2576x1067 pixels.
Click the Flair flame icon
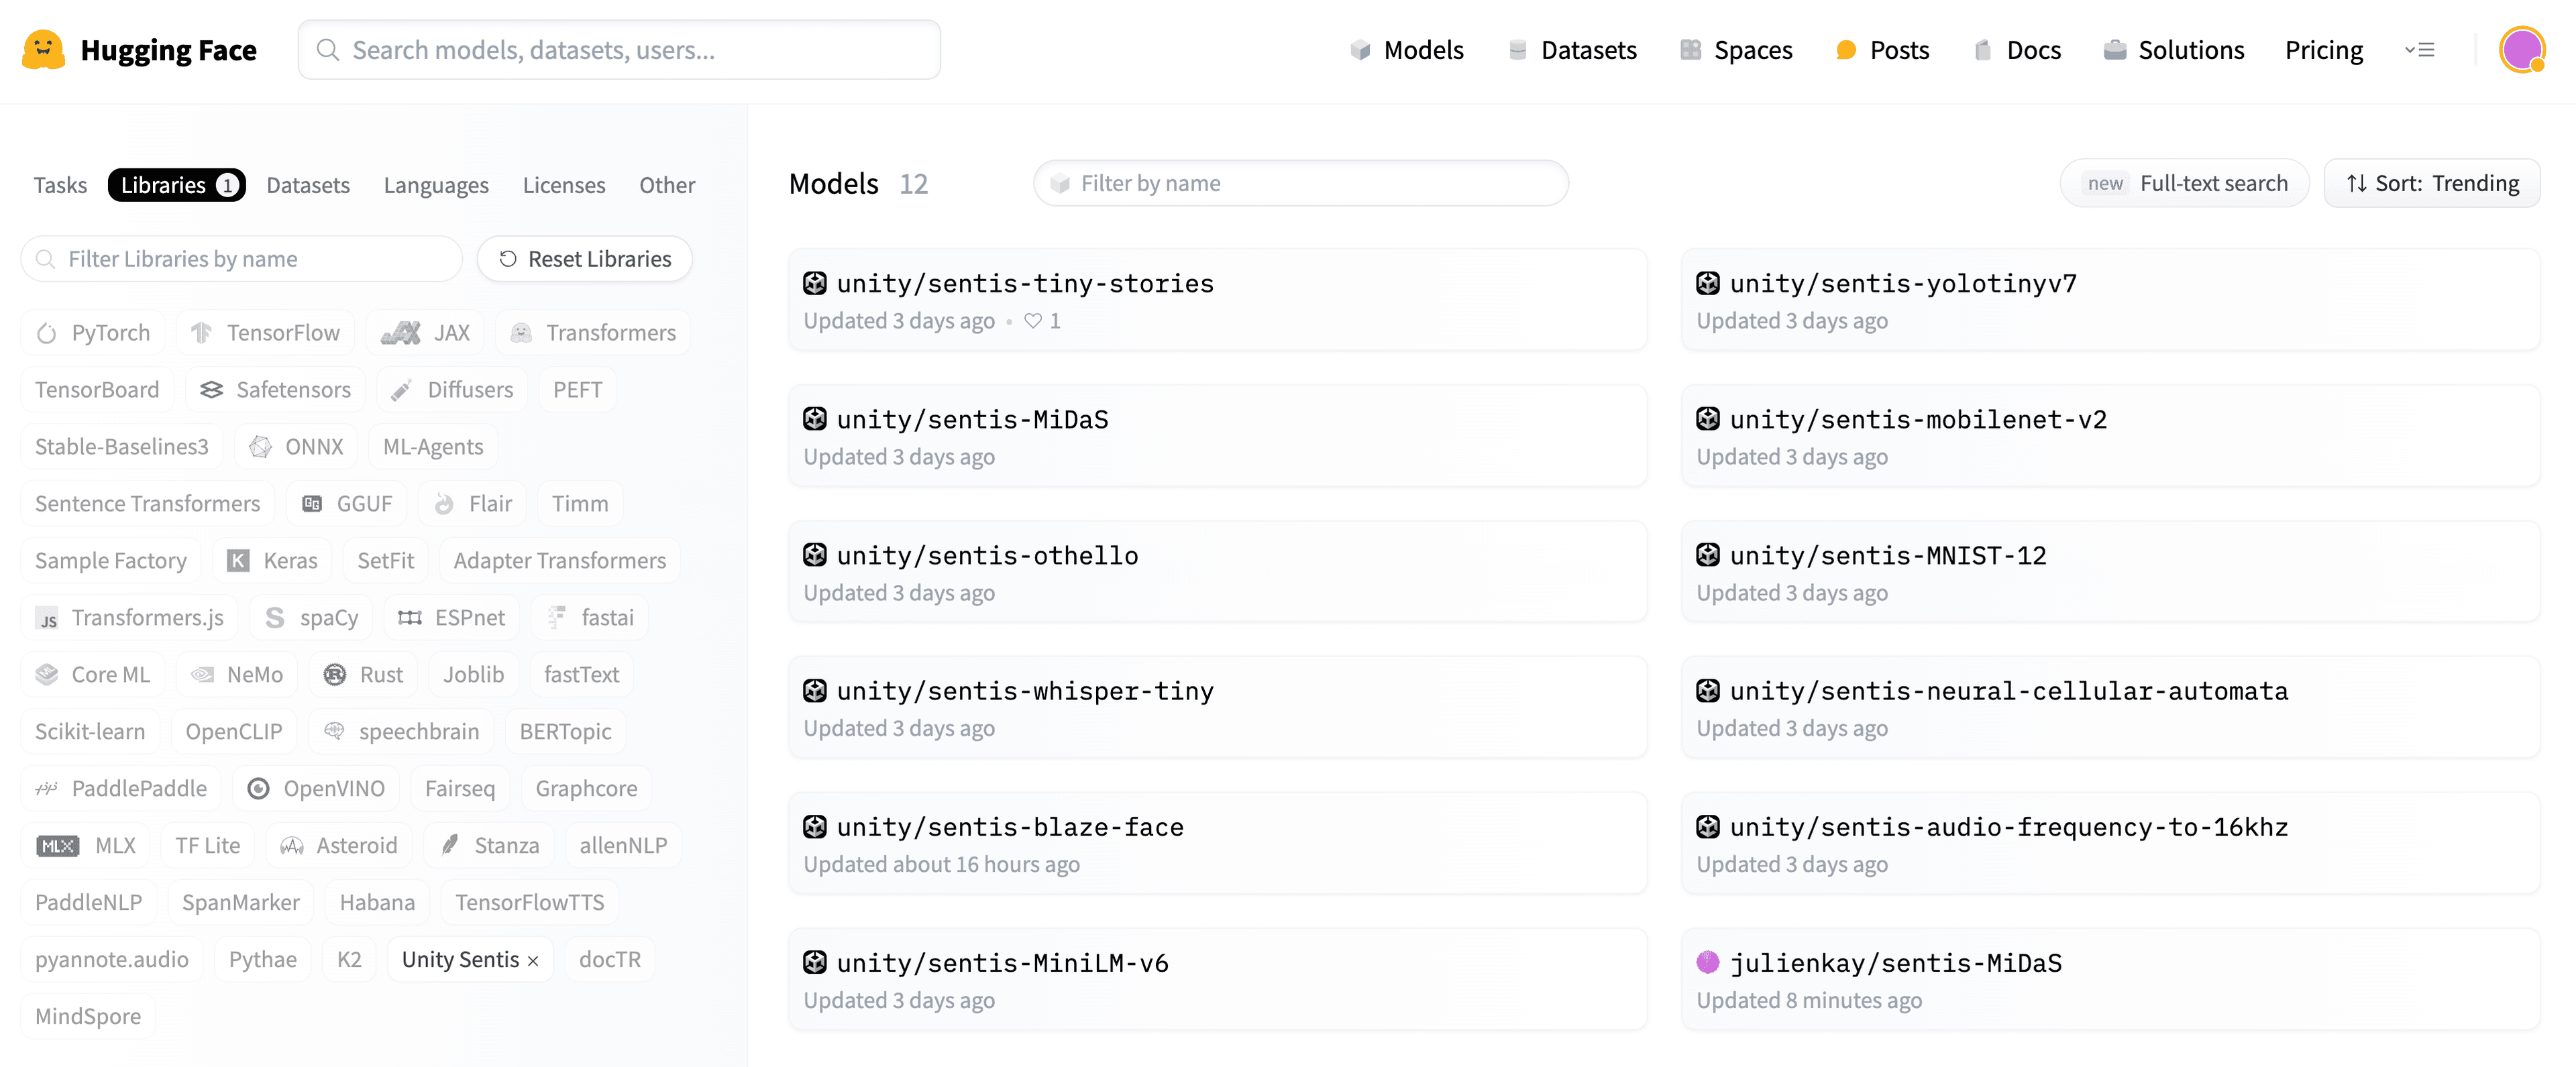click(x=444, y=504)
